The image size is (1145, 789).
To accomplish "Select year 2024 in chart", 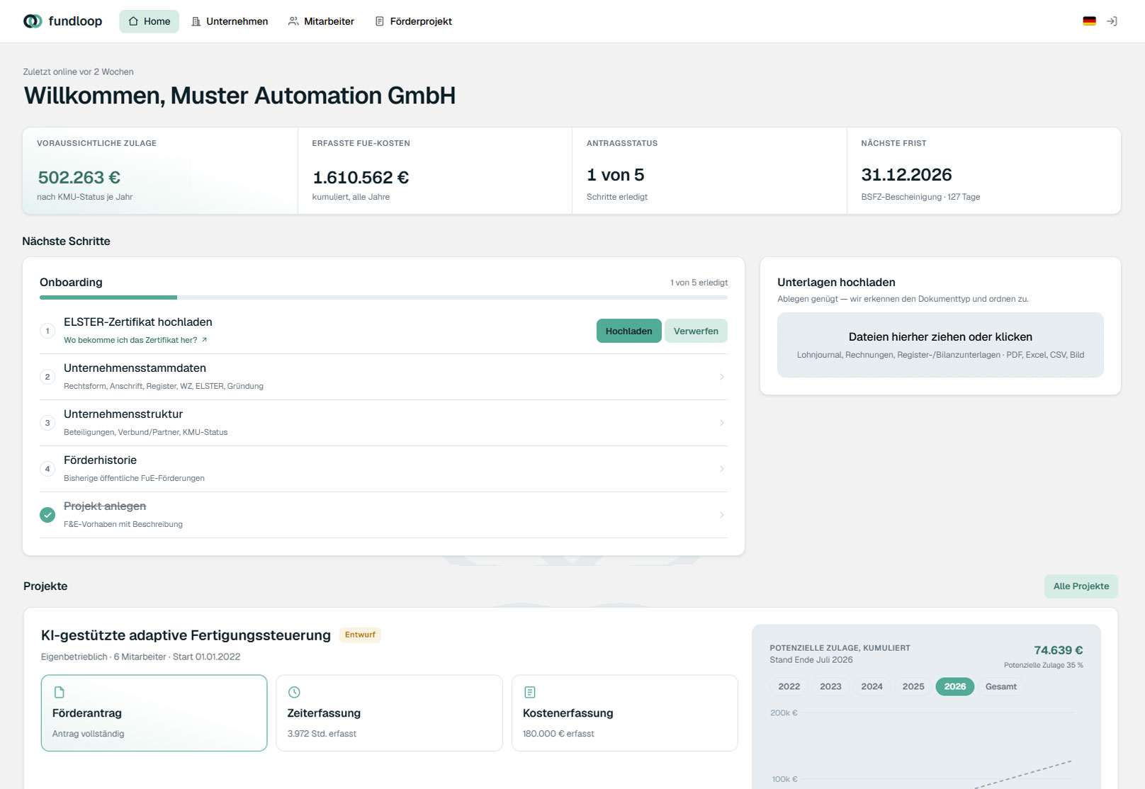I will point(872,686).
